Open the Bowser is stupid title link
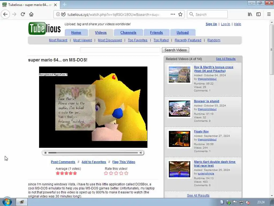 tap(206, 101)
